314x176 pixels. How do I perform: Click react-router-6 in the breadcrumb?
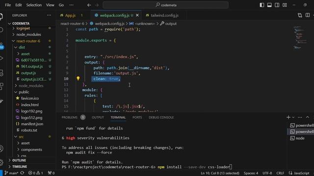click(72, 23)
